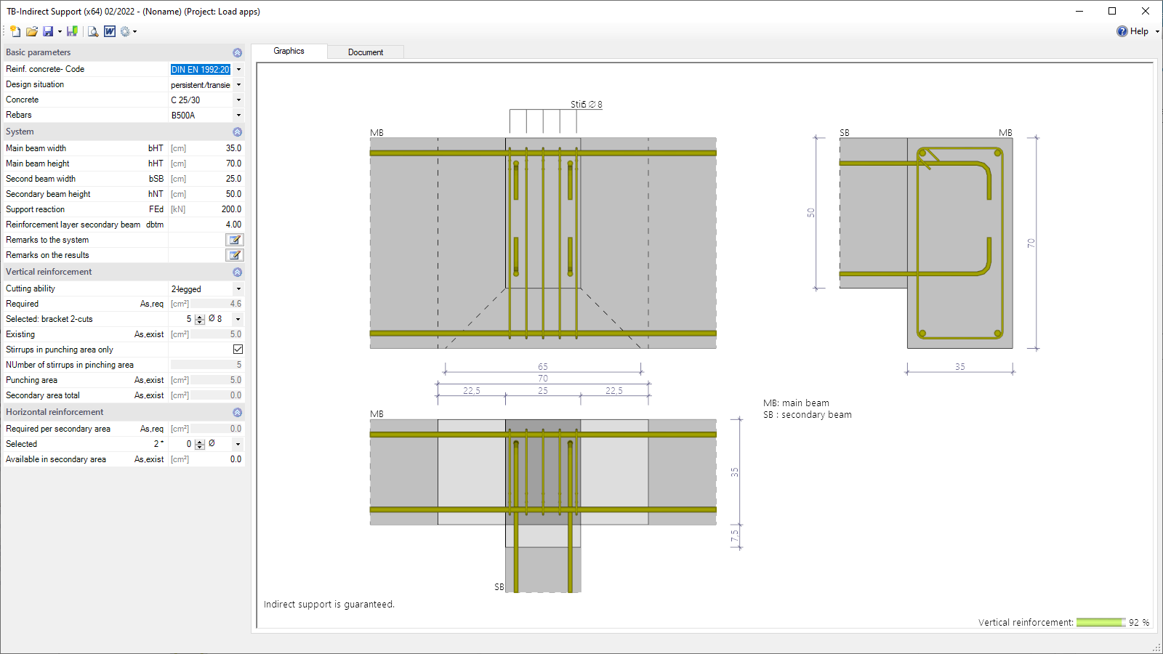Open the Concrete class dropdown
1163x654 pixels.
(238, 100)
